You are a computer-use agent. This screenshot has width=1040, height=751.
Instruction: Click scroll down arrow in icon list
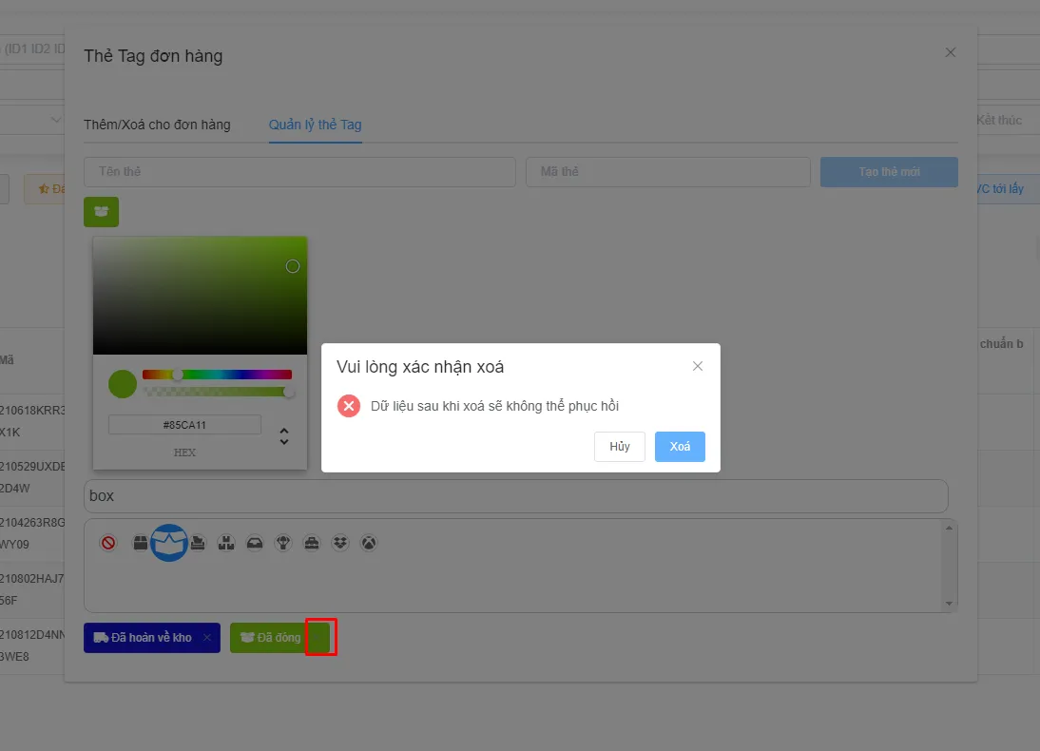[949, 604]
